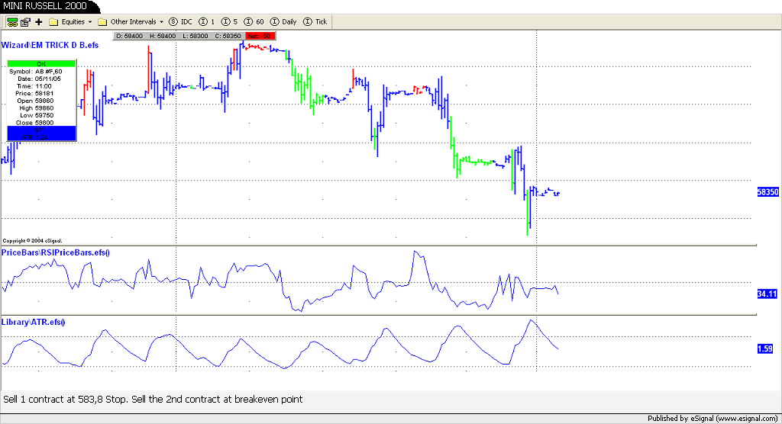Open the chart properties icon in toolbar
The width and height of the screenshot is (782, 424).
24,22
